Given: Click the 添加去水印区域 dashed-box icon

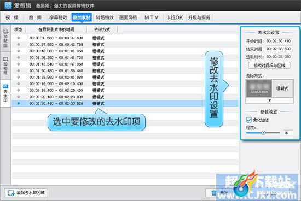Looking at the screenshot, I should [11, 193].
